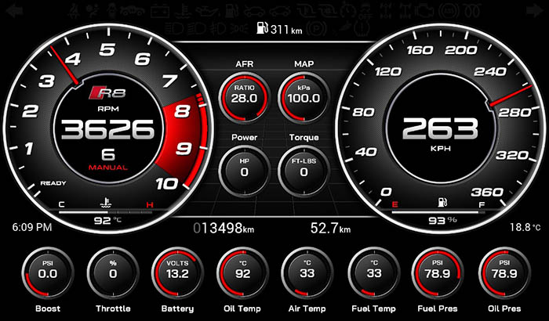Tap the Oil Pres label
This screenshot has width=549, height=321.
(504, 308)
